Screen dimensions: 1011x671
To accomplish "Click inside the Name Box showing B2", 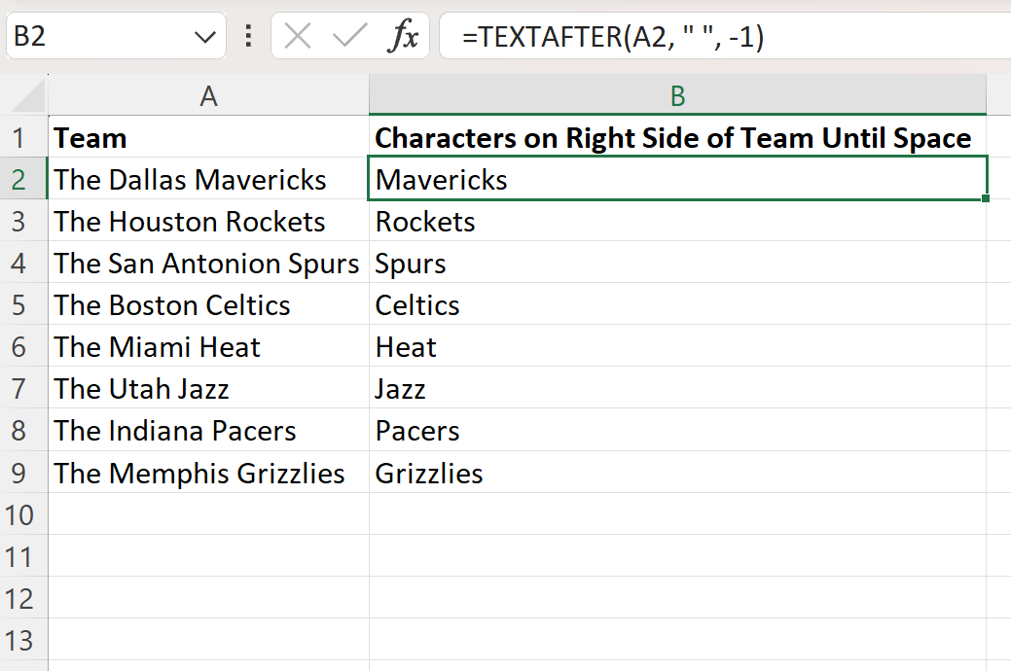I will (96, 36).
